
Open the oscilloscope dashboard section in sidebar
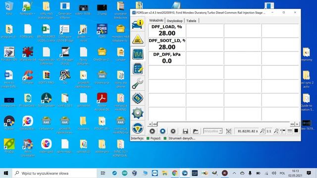pos(138,54)
